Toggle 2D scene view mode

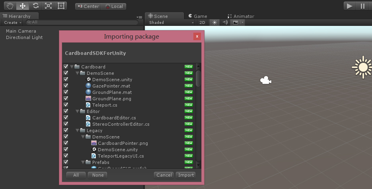coord(202,23)
